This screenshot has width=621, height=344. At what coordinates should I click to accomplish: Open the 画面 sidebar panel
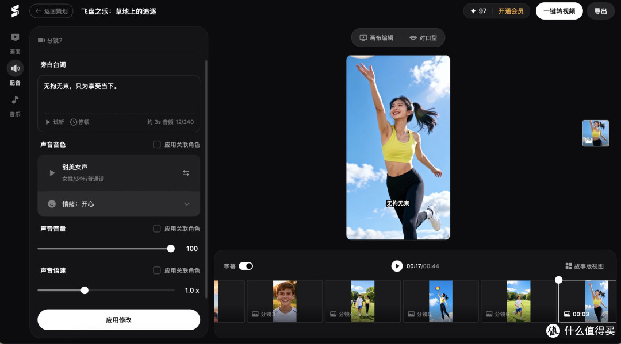15,43
